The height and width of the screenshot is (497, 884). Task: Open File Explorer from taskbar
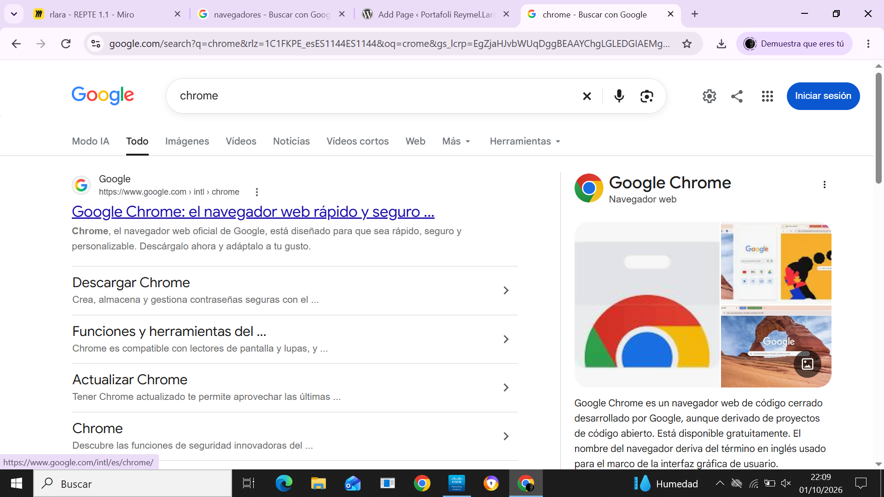(318, 484)
